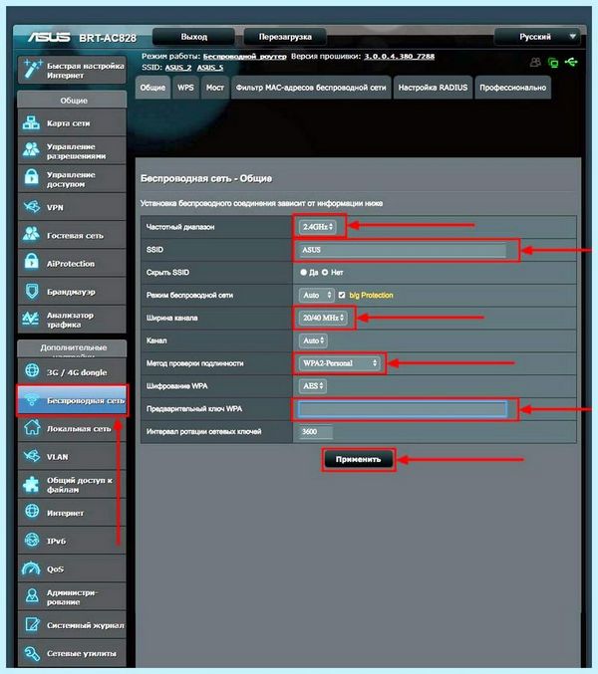The width and height of the screenshot is (598, 674).
Task: Click the Выход button
Action: coord(193,37)
